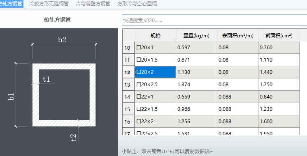Select section area value 1.600
This screenshot has height=156, width=307.
point(279,121)
